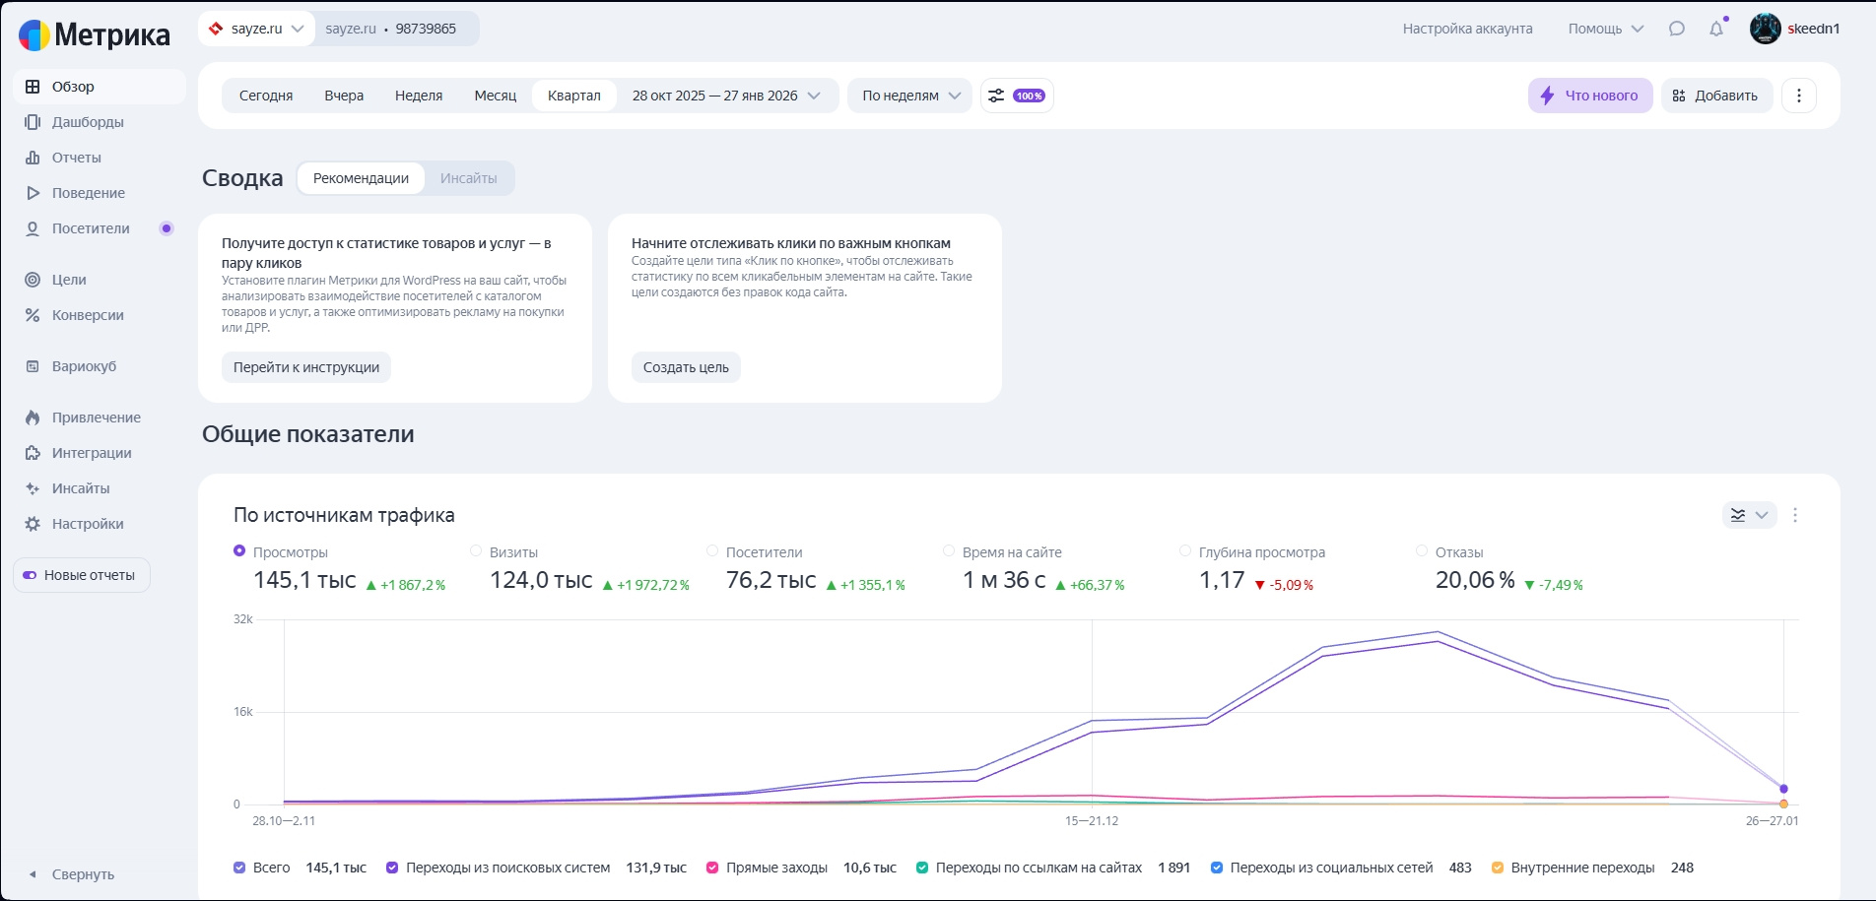Viewport: 1876px width, 901px height.
Task: Select the Отказы metric radio button
Action: pyautogui.click(x=1422, y=551)
